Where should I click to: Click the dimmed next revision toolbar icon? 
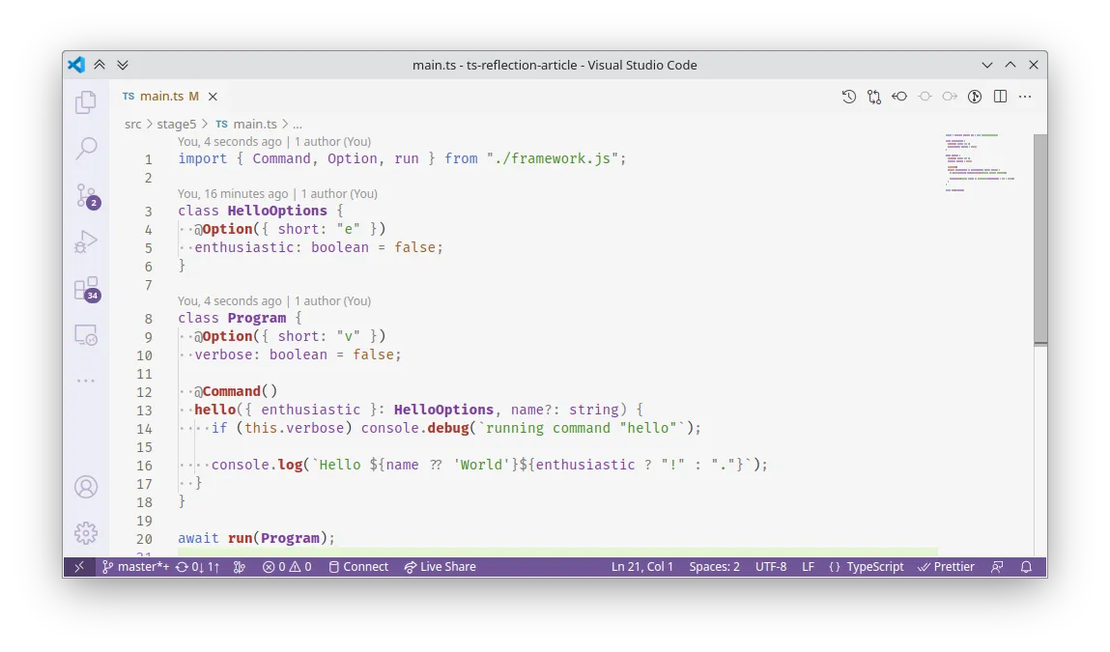click(950, 97)
